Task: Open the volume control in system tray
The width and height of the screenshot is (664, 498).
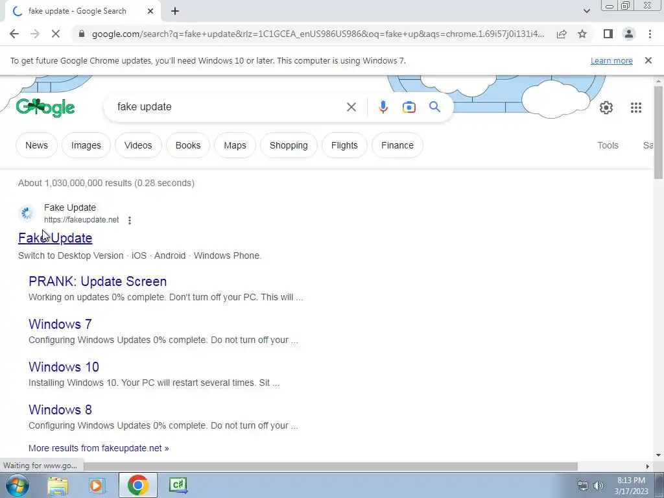Action: (x=599, y=486)
